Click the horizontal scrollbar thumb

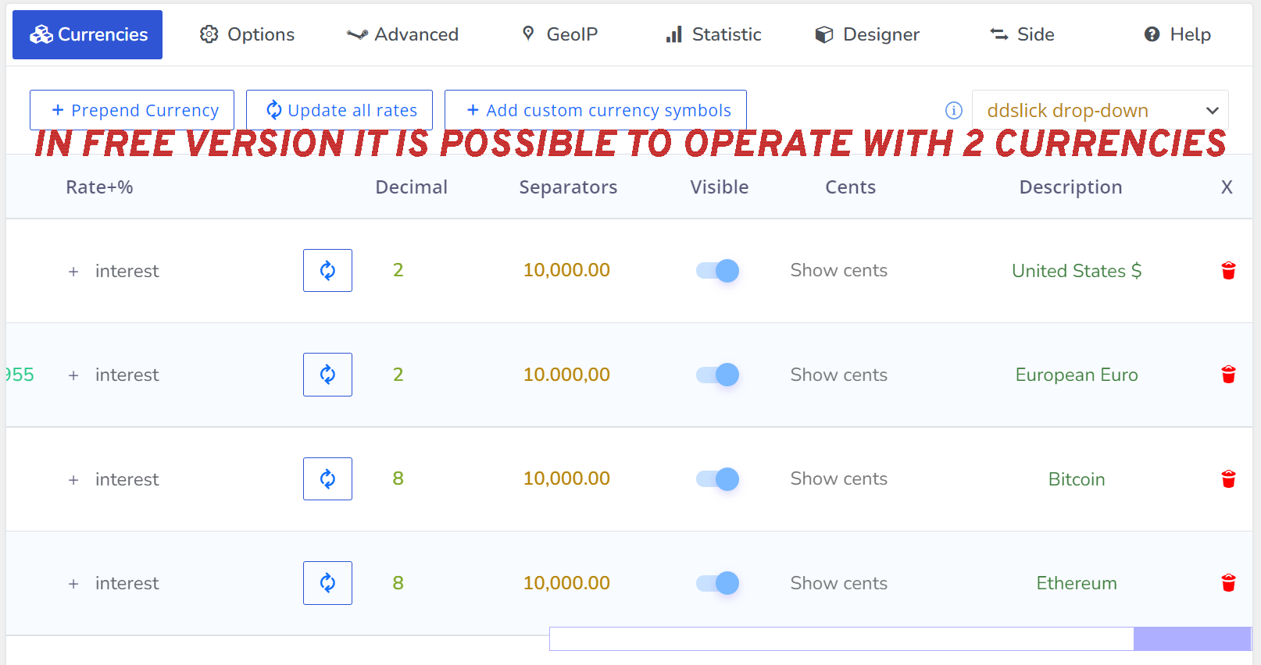pos(1191,638)
